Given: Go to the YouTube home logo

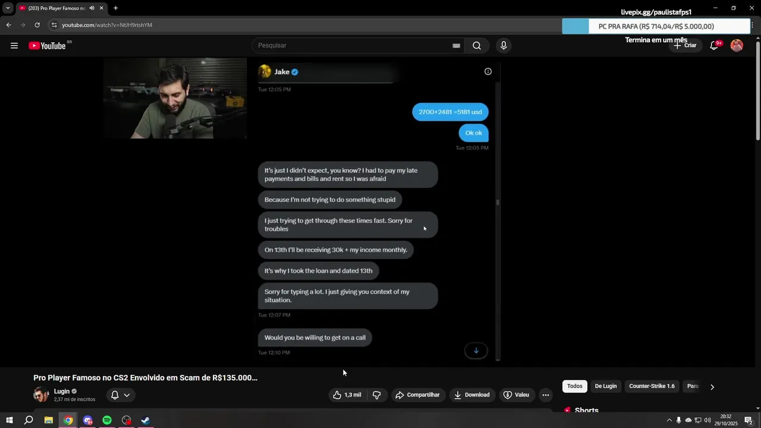Looking at the screenshot, I should [x=47, y=46].
